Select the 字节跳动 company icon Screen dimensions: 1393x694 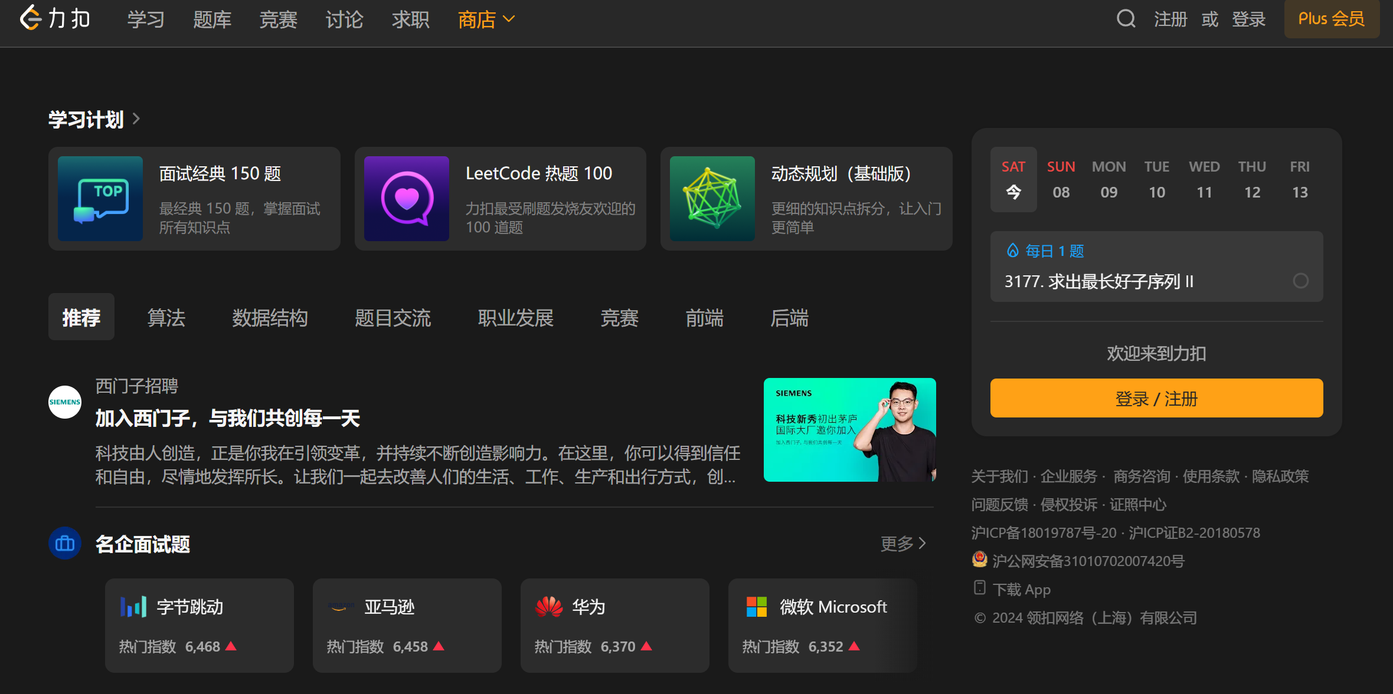[133, 606]
